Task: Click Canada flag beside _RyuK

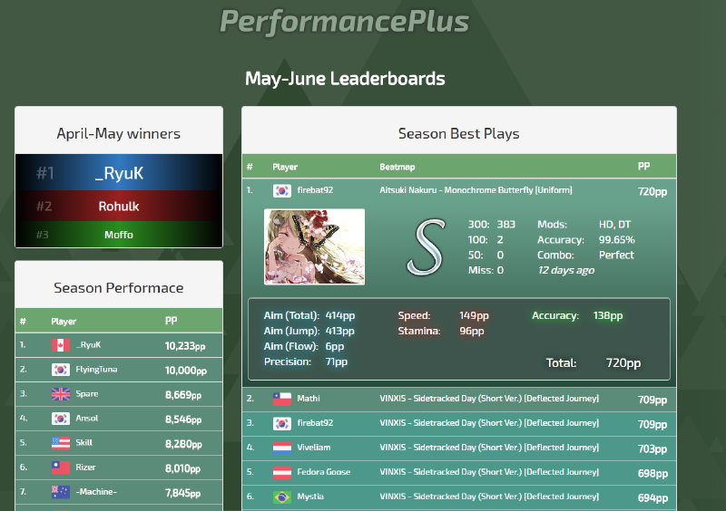Action: (x=61, y=345)
